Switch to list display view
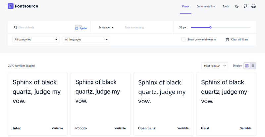 [253, 66]
